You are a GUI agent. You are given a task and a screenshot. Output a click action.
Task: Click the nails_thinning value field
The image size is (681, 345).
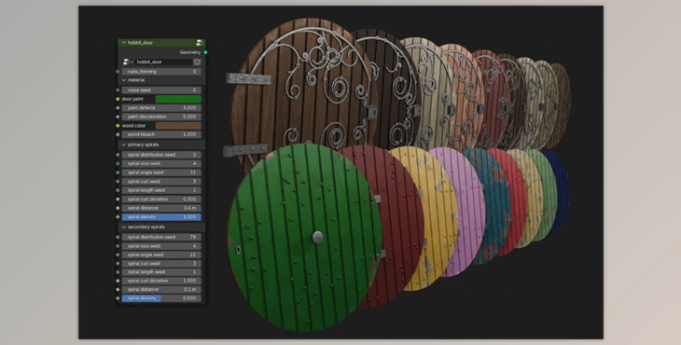[x=161, y=72]
